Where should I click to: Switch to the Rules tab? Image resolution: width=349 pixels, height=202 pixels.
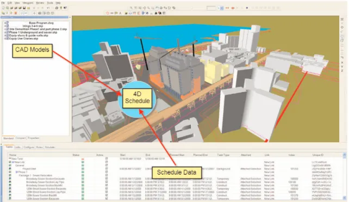[x=39, y=147]
